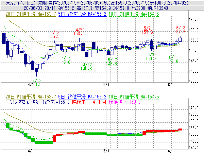Click the 4 手目 count text

99,102
